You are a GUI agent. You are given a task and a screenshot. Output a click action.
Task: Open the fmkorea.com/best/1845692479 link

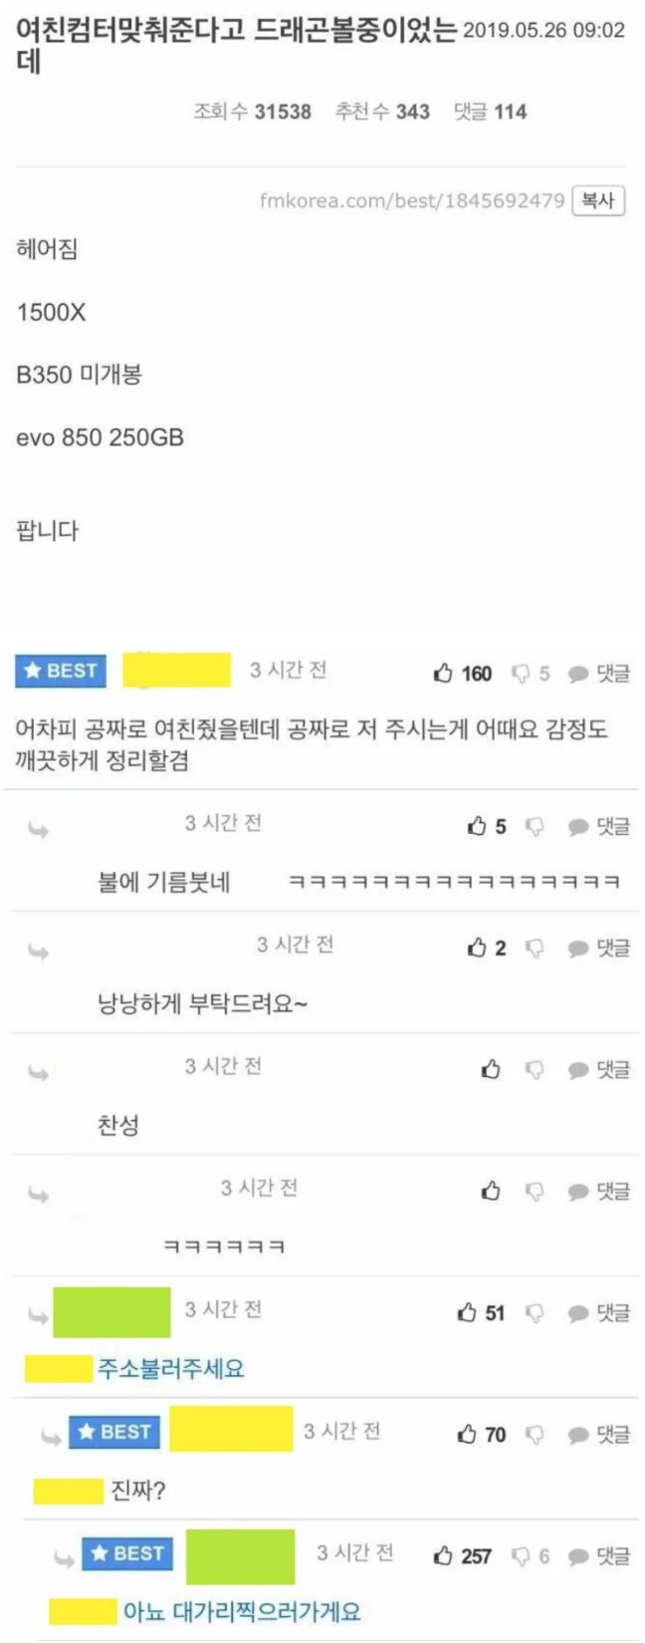[412, 200]
